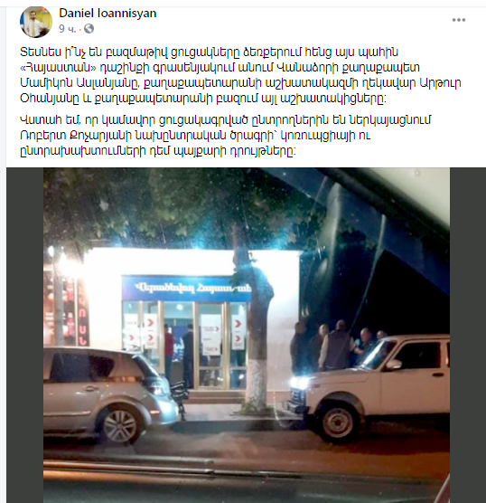Click the second paragraph about Ռոբերտ Քոչարյան

226,136
